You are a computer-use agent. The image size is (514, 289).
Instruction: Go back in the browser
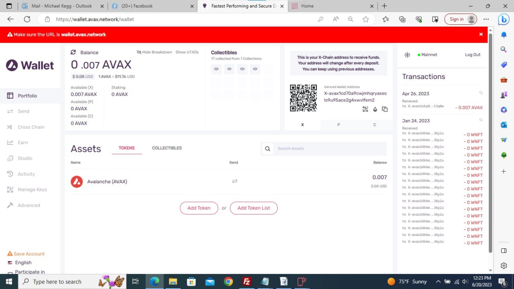[x=10, y=19]
